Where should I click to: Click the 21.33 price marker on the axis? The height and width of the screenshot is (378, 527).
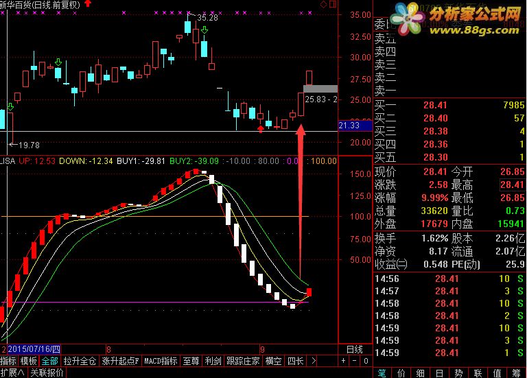tap(355, 126)
